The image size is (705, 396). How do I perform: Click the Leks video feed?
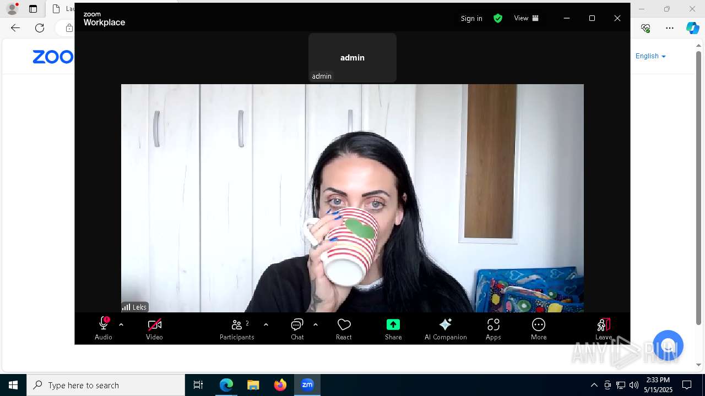click(352, 198)
